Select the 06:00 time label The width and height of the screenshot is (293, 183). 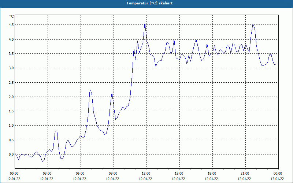80,173
